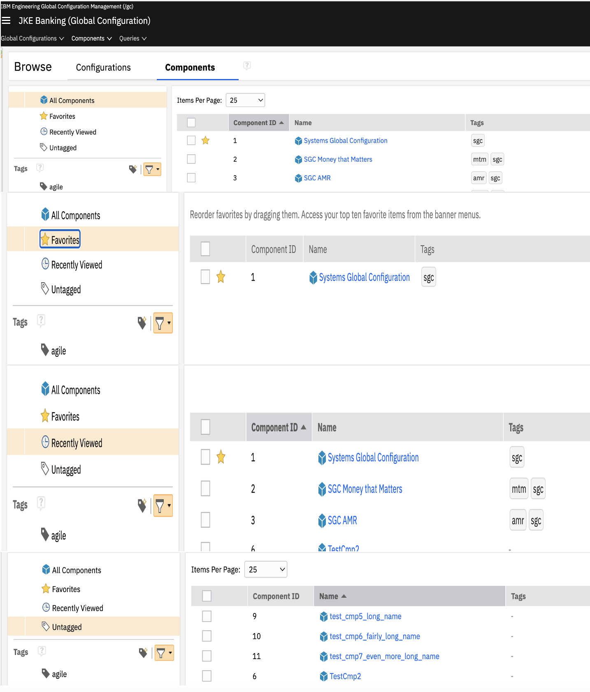This screenshot has height=692, width=590.
Task: Open the test_cmp7_even_more_long_name link
Action: tap(384, 657)
